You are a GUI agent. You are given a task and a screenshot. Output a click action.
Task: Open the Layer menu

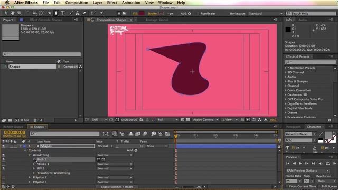(x=97, y=3)
